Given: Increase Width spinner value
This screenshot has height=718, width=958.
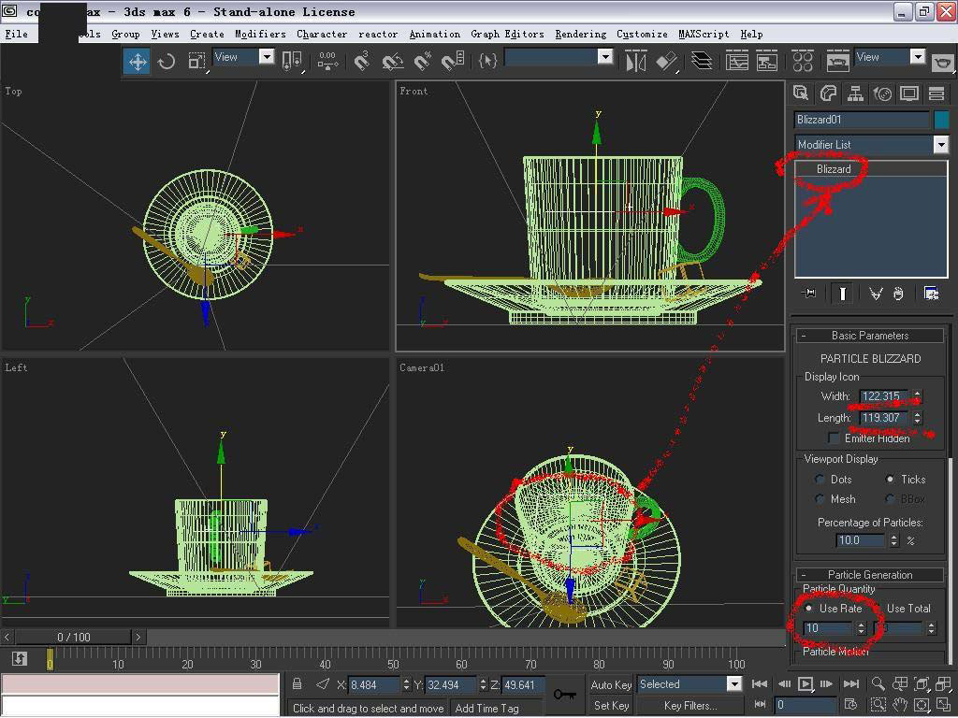Looking at the screenshot, I should pyautogui.click(x=917, y=394).
